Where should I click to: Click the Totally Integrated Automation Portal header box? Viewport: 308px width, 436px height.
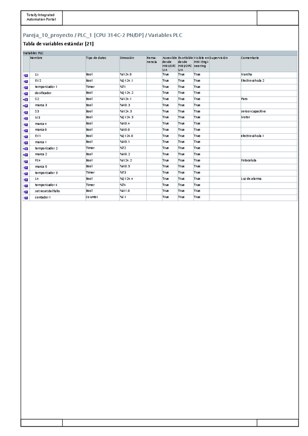click(42, 17)
